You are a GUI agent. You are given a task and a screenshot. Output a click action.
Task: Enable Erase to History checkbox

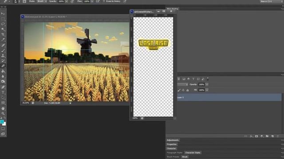point(104,1)
